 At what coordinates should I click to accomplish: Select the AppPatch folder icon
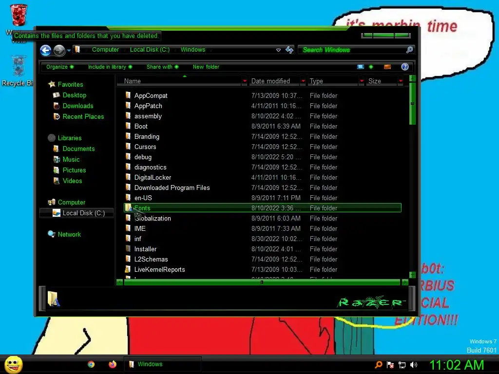click(128, 106)
